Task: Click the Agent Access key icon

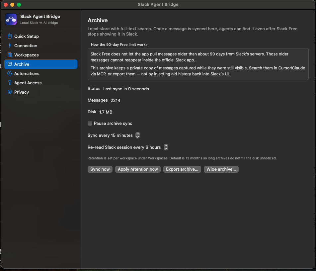Action: click(10, 82)
